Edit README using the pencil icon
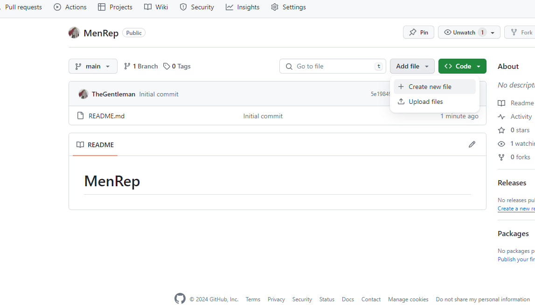535x305 pixels. coord(472,144)
